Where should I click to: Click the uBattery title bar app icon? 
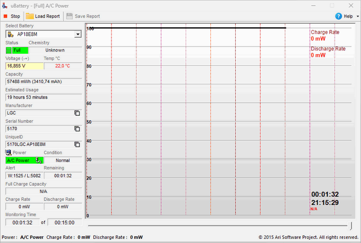(x=5, y=5)
